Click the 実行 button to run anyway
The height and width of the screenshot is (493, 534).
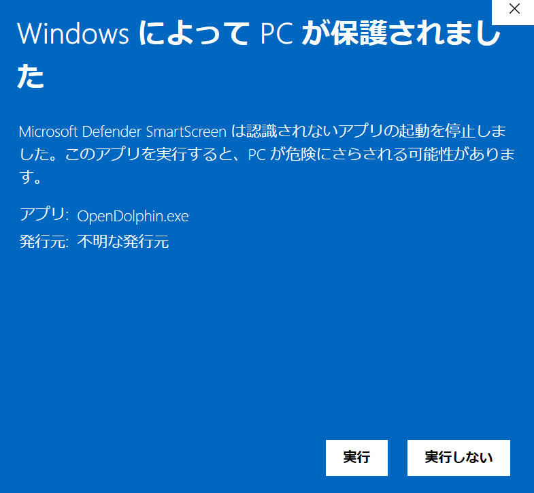[356, 458]
